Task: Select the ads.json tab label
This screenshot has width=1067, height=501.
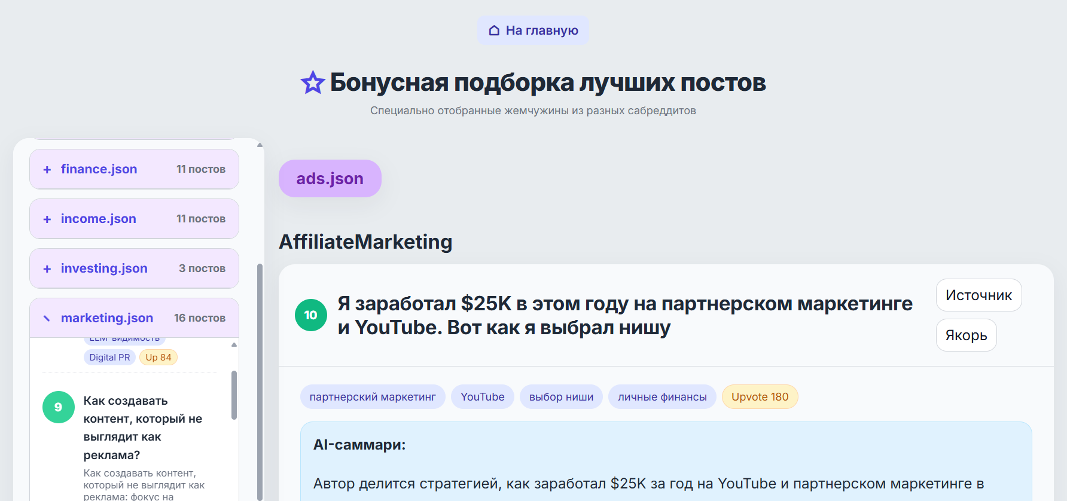Action: [x=330, y=179]
